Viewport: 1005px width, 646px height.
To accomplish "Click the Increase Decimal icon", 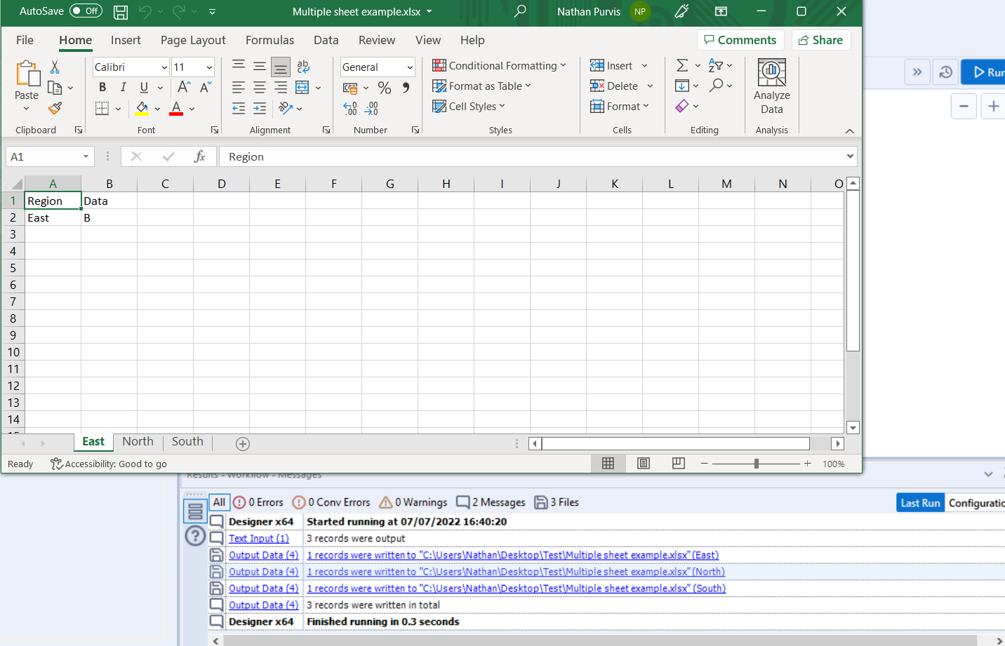I will 350,109.
